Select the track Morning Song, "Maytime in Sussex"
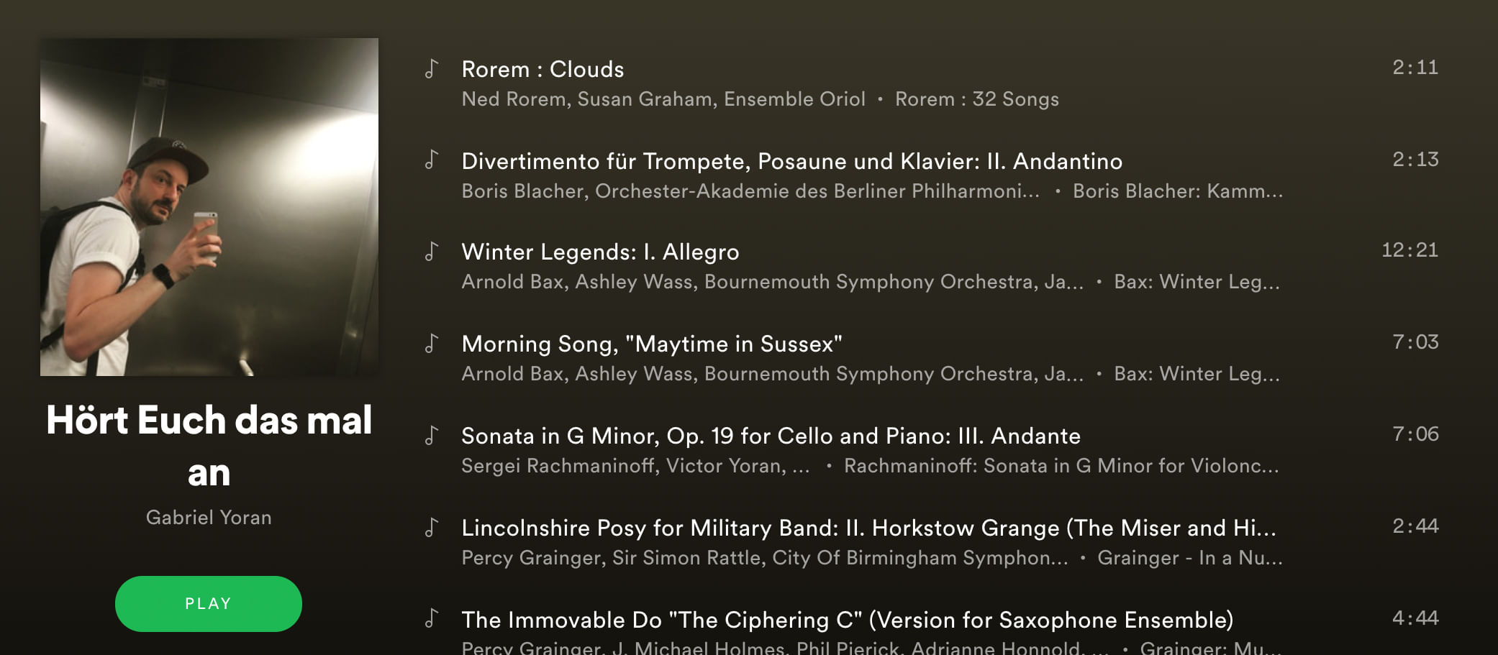 point(652,344)
